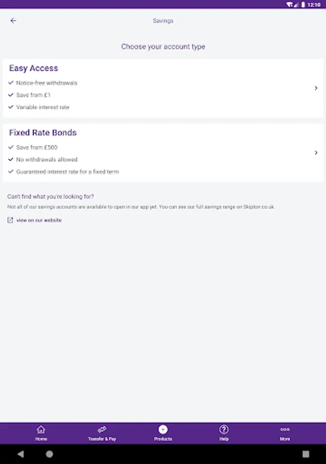326x464 pixels.
Task: Tap the "Variable interest rate" feature line
Action: click(43, 107)
